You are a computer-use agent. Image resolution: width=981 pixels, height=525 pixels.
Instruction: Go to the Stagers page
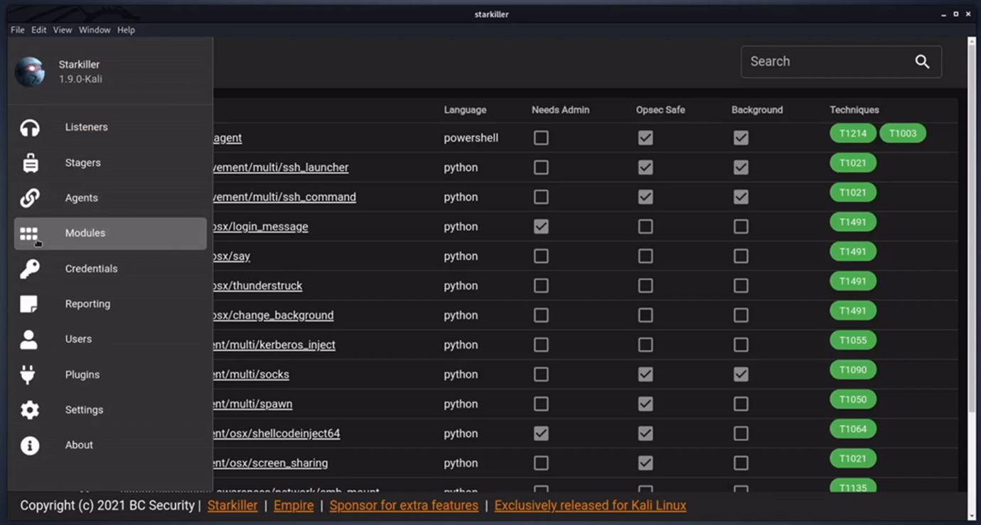pos(83,163)
